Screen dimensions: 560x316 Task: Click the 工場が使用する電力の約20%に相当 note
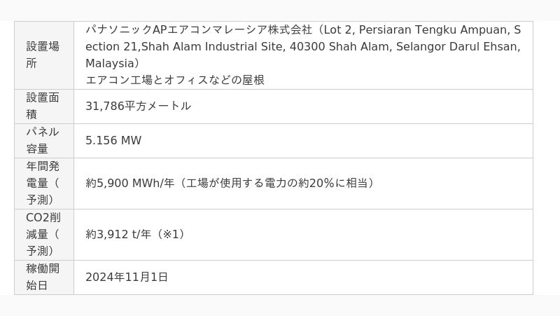coord(277,183)
